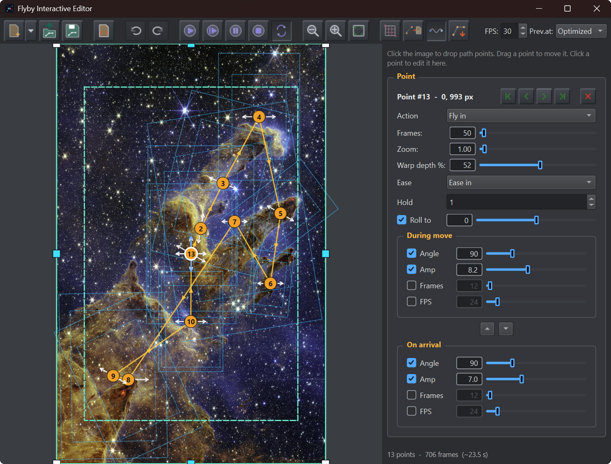Image resolution: width=611 pixels, height=464 pixels.
Task: Click the code document export icon
Action: click(104, 31)
